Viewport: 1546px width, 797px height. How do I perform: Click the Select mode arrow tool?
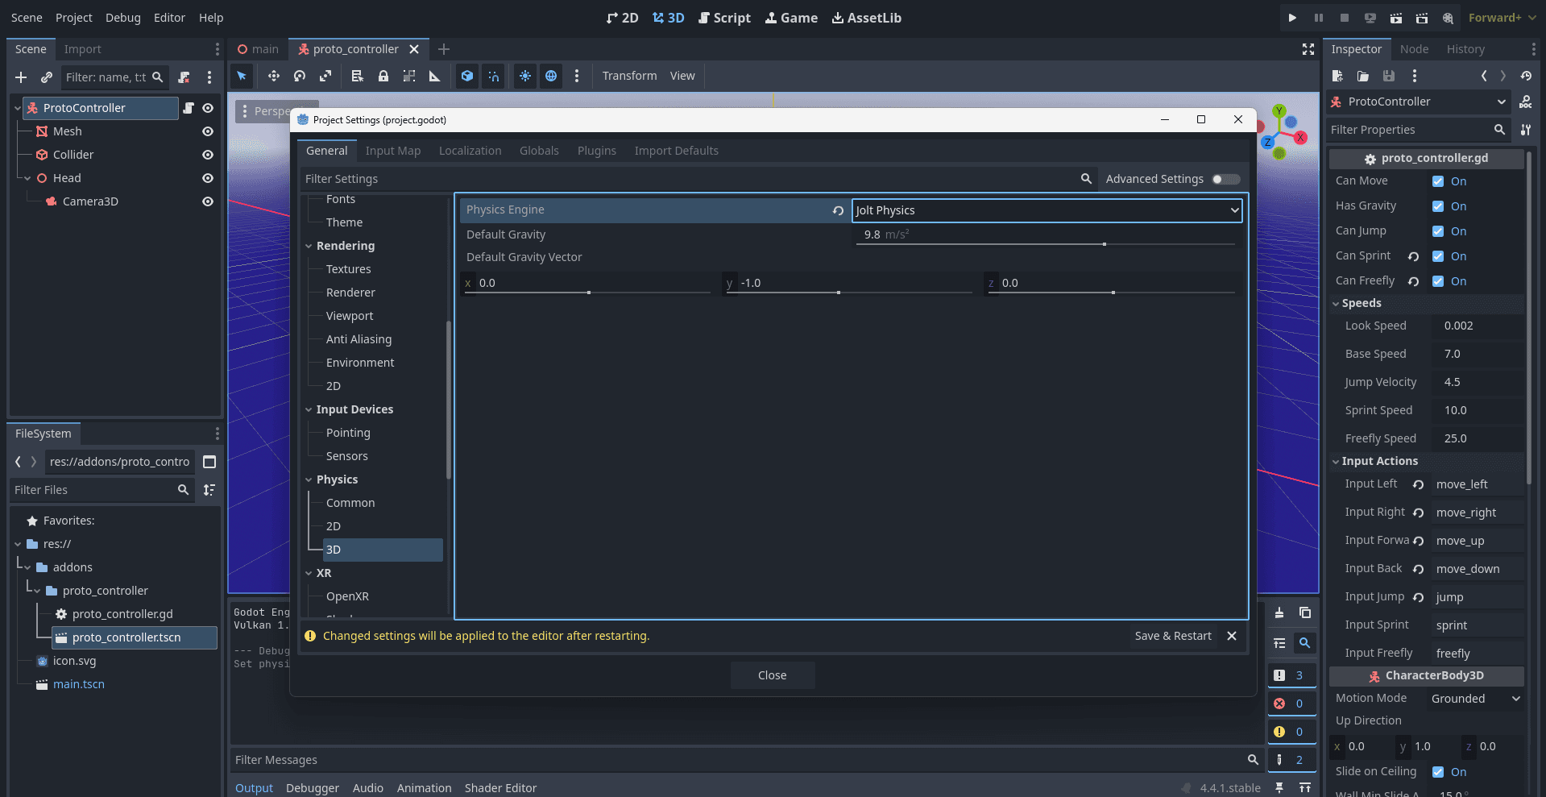click(242, 76)
